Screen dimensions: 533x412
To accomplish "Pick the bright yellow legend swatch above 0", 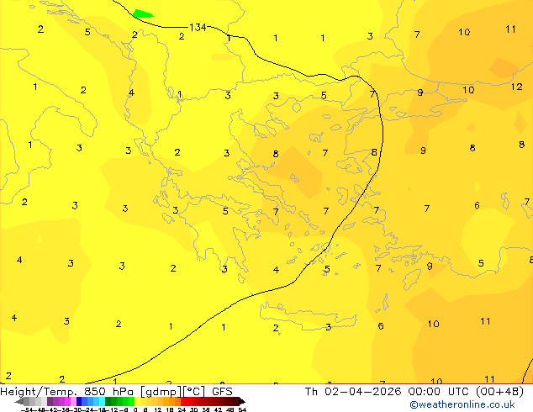I will coord(137,401).
